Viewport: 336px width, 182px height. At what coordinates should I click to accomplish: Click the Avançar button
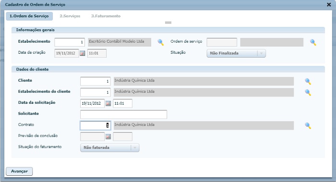tap(19, 171)
